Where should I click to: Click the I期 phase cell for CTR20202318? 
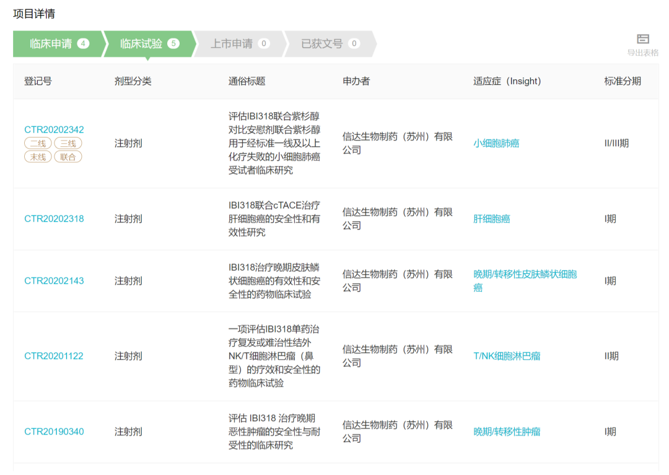pos(610,219)
